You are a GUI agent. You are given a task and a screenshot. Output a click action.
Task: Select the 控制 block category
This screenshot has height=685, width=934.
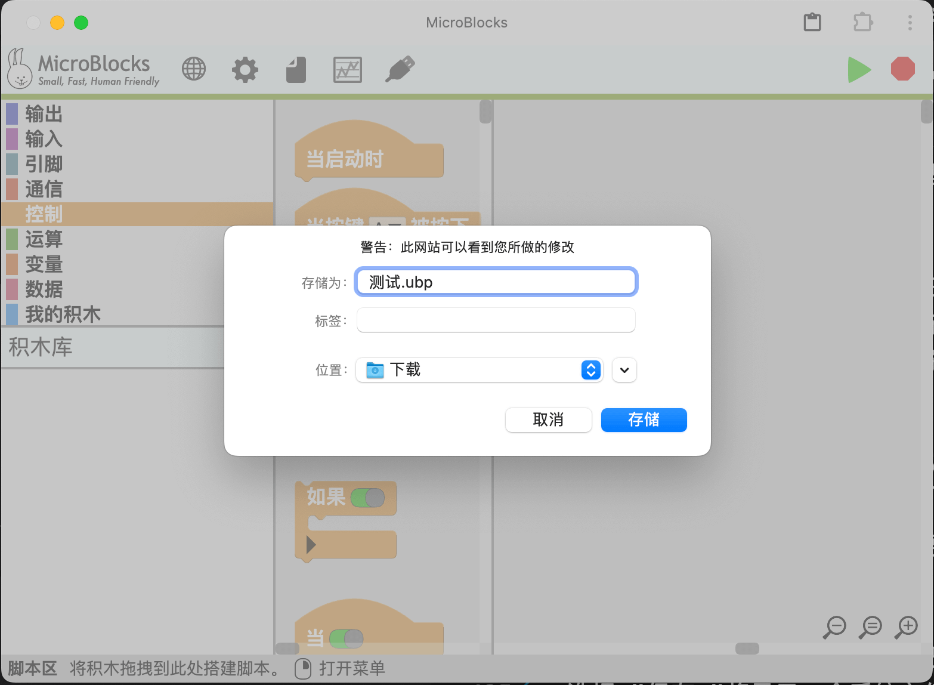(x=137, y=214)
